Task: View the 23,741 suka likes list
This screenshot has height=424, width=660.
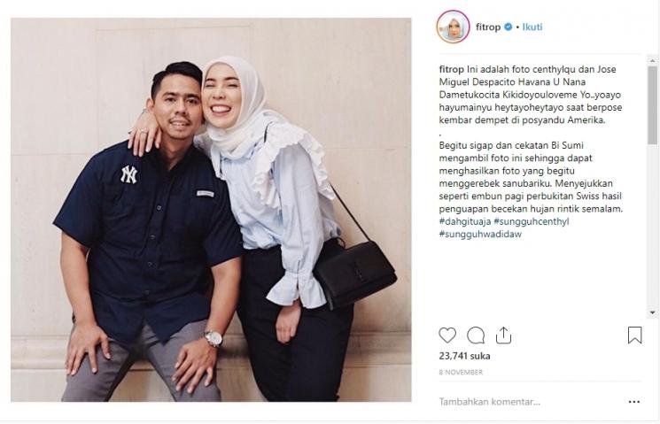Action: click(464, 356)
